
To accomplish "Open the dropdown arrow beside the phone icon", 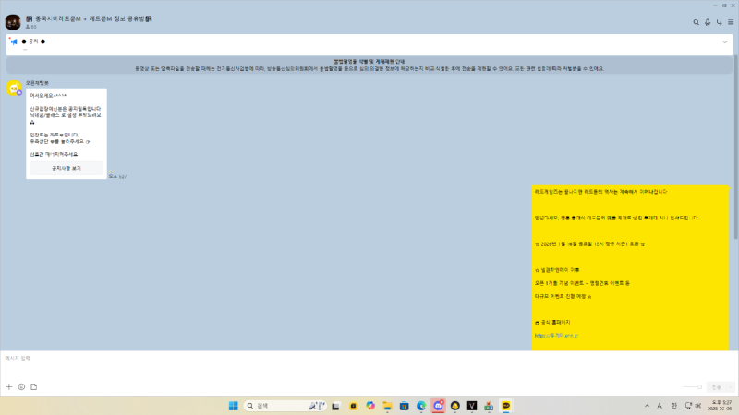I will (x=719, y=22).
